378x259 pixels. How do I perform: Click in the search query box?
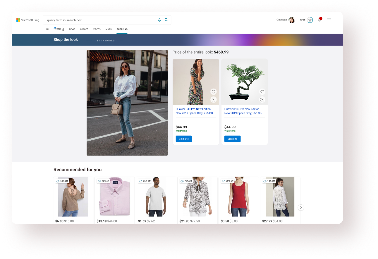[99, 20]
